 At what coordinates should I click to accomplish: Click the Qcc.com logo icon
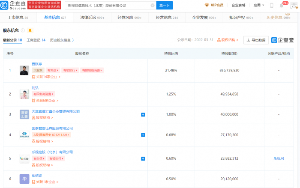tap(4, 5)
